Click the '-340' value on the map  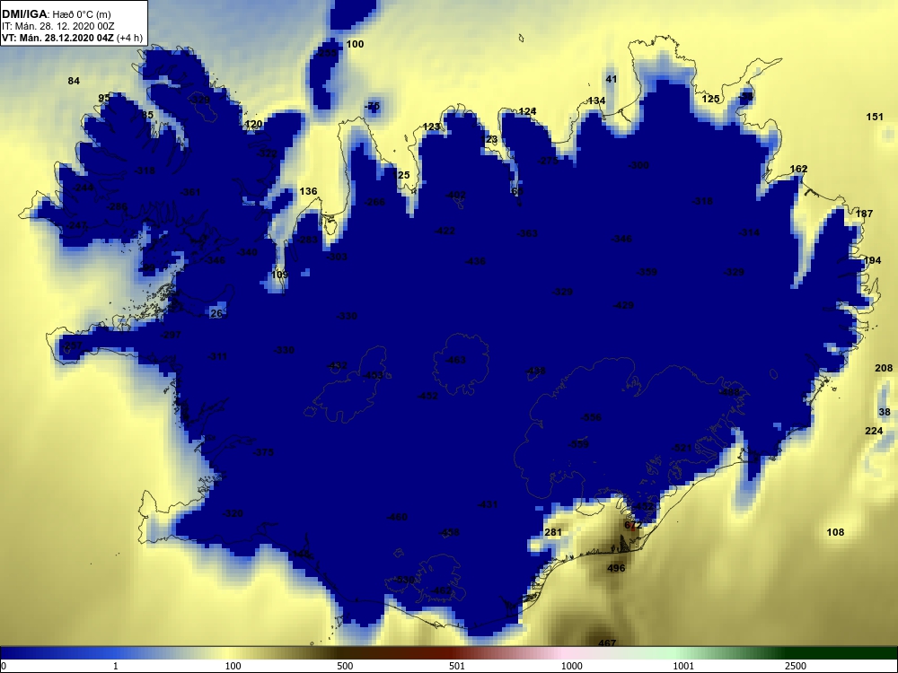(247, 252)
